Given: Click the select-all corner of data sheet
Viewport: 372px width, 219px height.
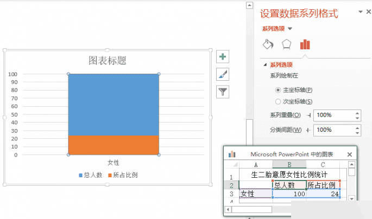Looking at the screenshot, I should (x=232, y=165).
